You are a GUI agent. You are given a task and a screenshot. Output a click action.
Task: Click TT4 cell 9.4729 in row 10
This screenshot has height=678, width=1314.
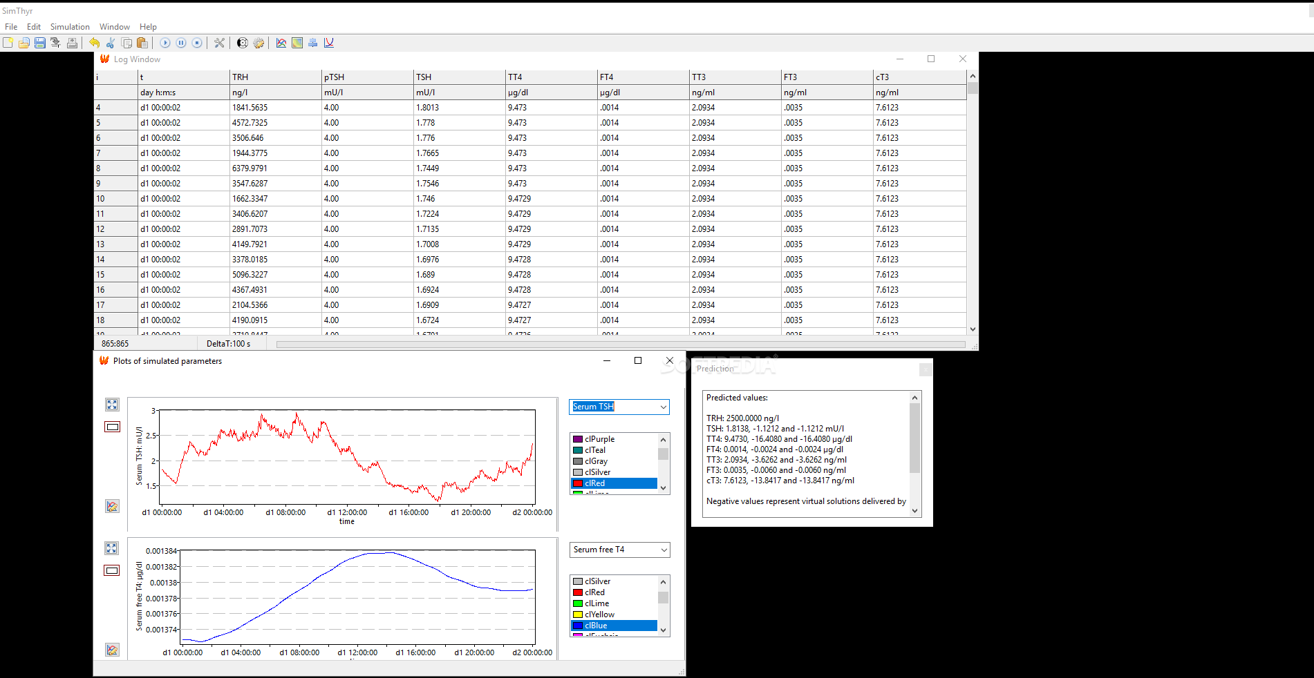tap(552, 199)
